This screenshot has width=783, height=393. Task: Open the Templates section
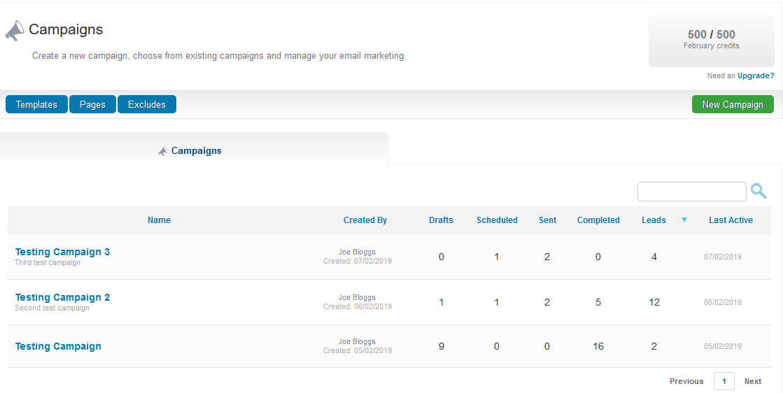(x=36, y=104)
